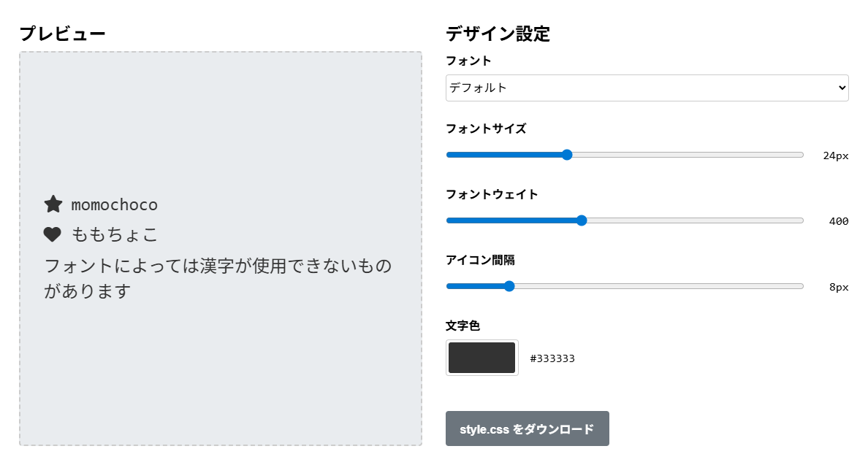This screenshot has width=868, height=465.
Task: Click the フォントサイズ label
Action: pyautogui.click(x=486, y=128)
